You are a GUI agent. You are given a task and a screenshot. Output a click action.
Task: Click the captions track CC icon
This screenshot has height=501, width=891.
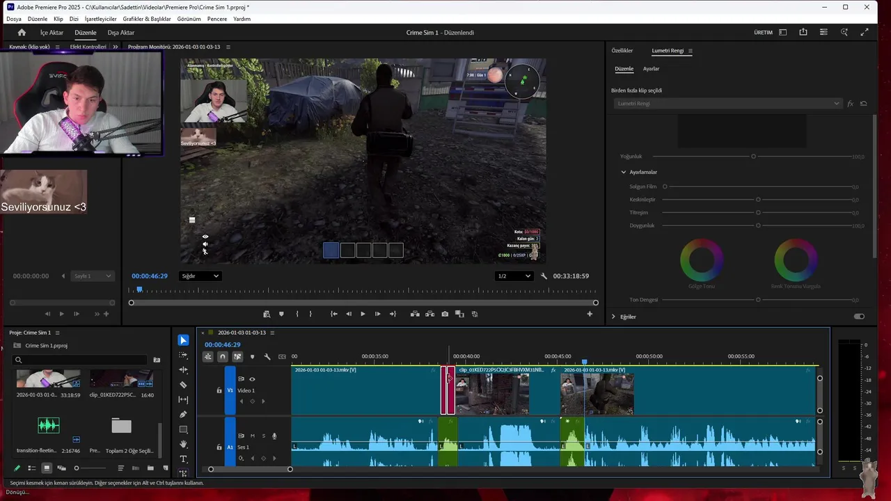[x=282, y=357]
